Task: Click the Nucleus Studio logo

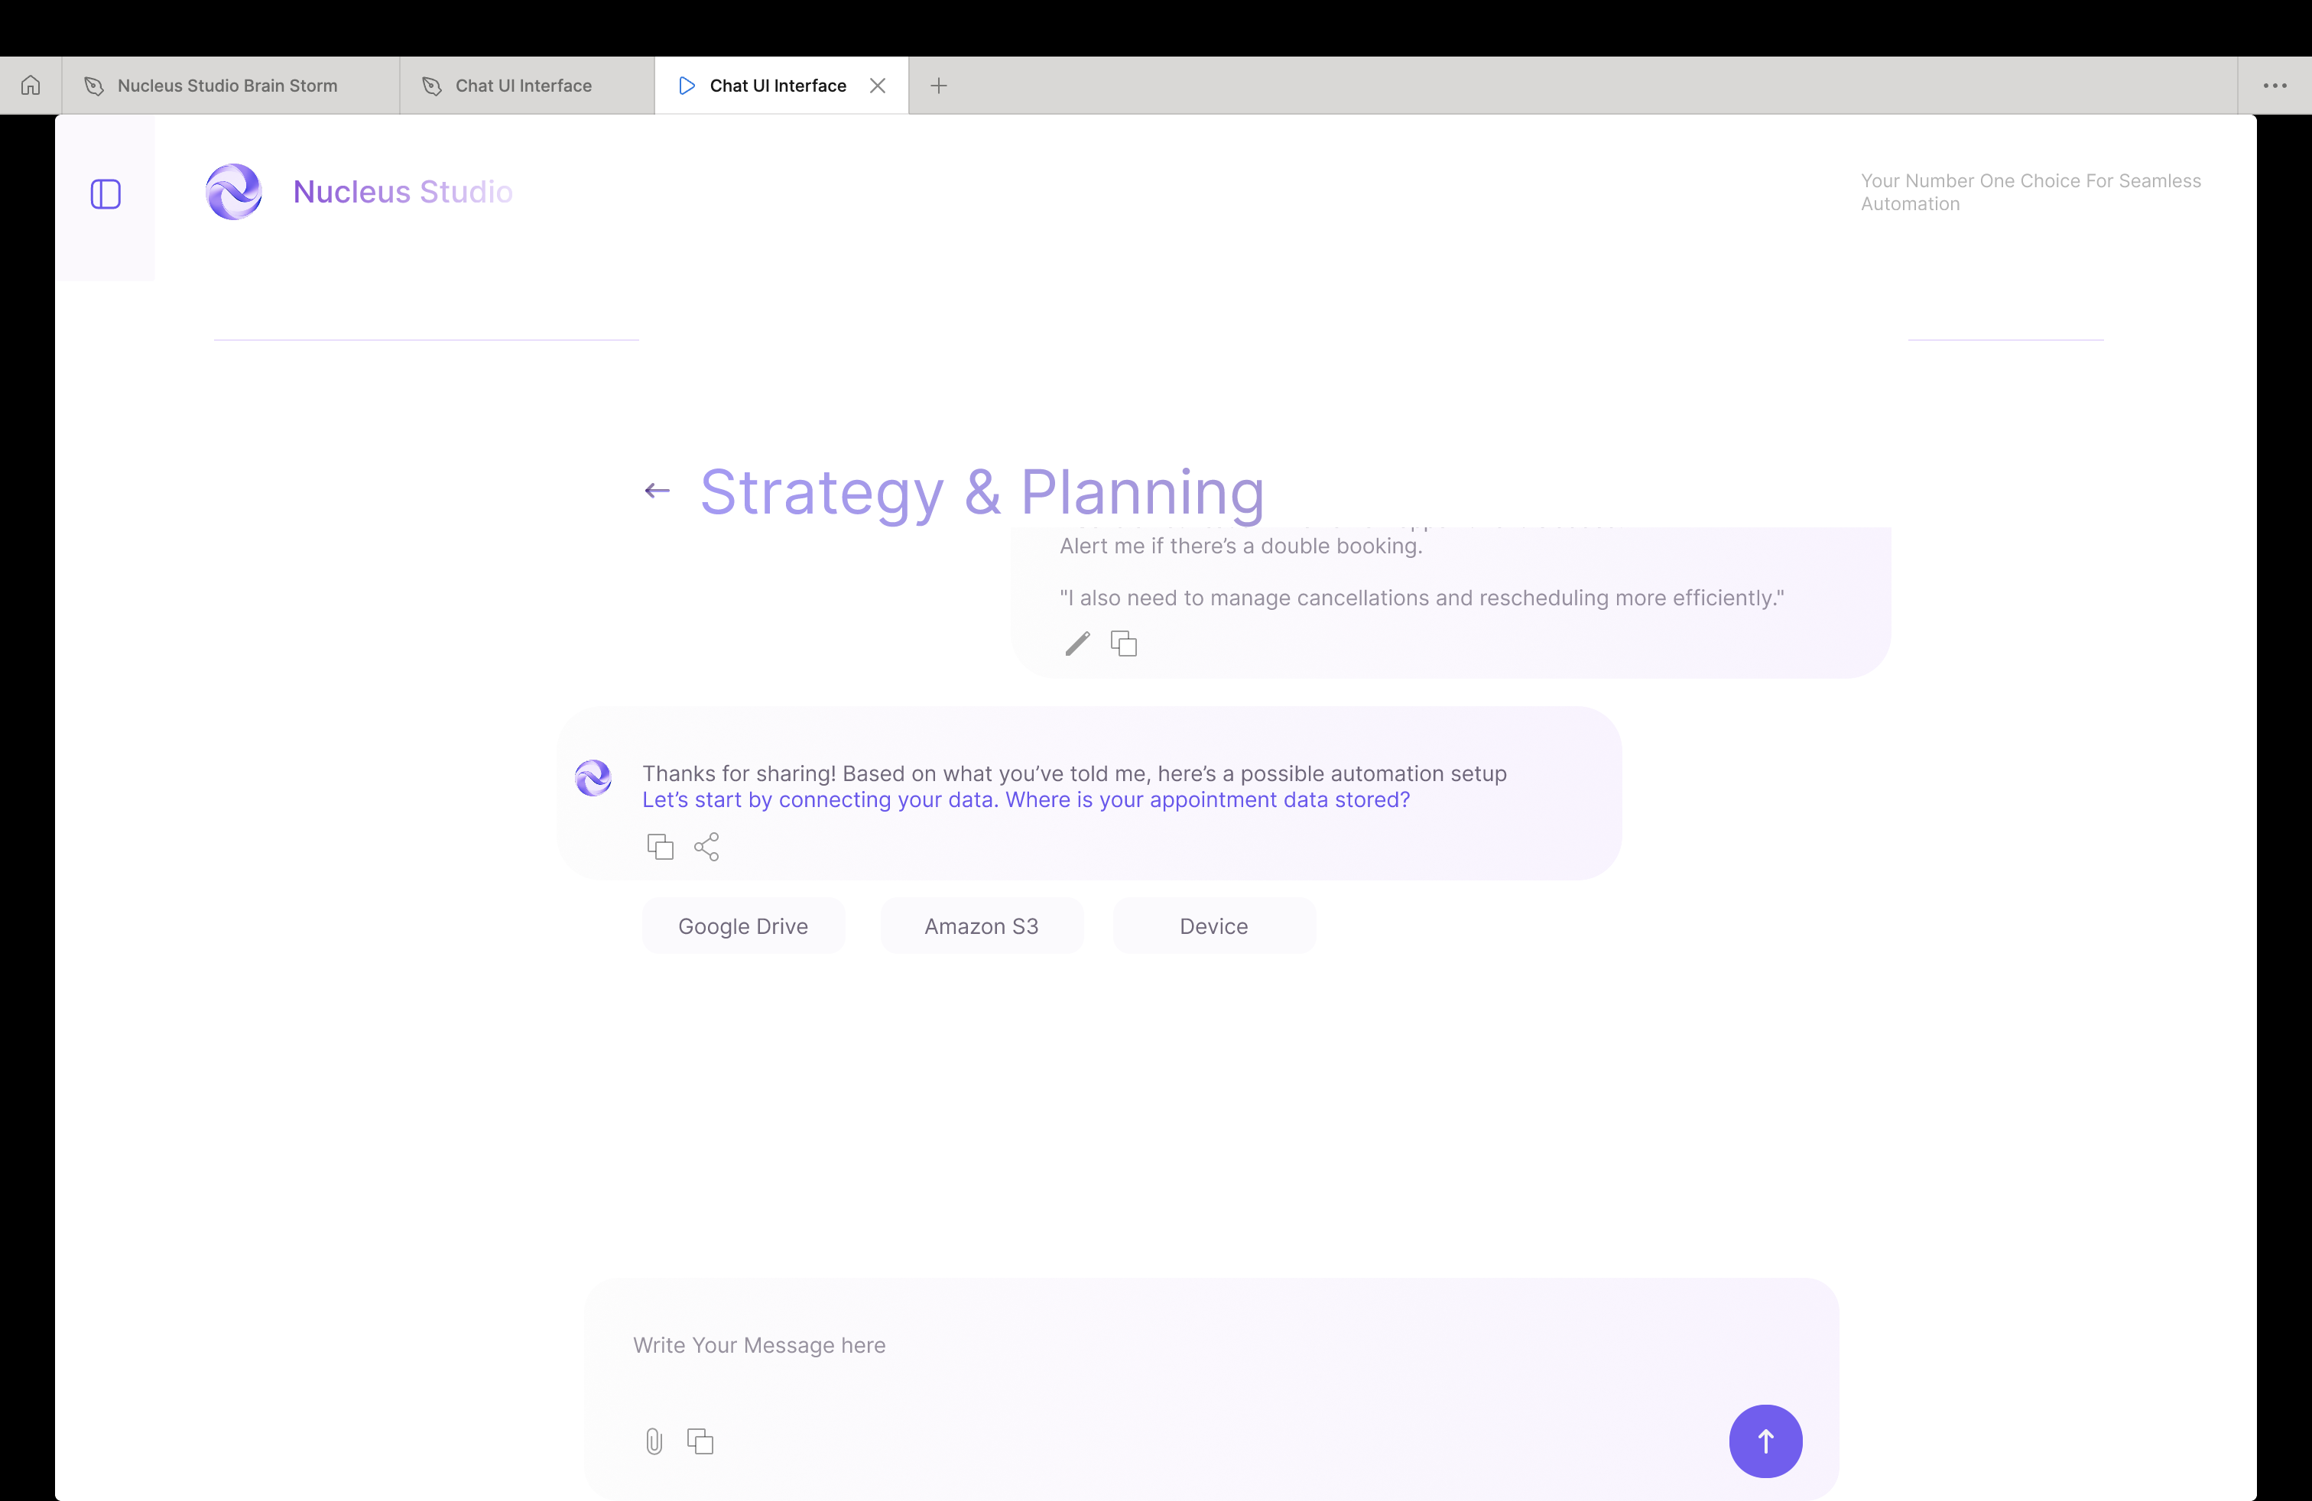Action: tap(234, 193)
